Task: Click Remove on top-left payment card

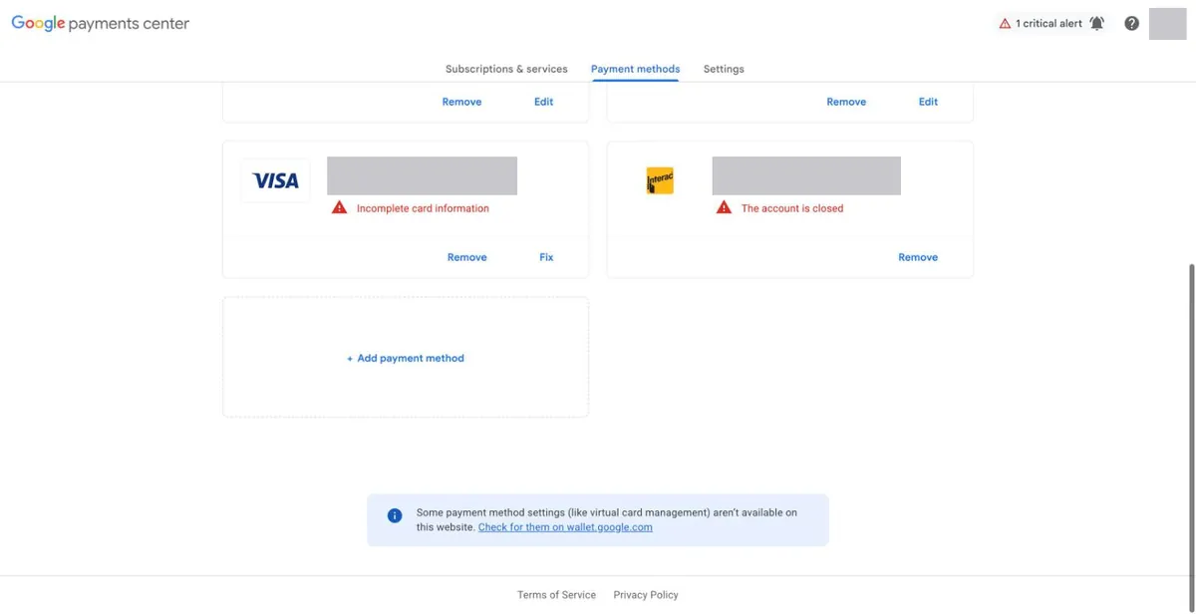Action: (x=461, y=102)
